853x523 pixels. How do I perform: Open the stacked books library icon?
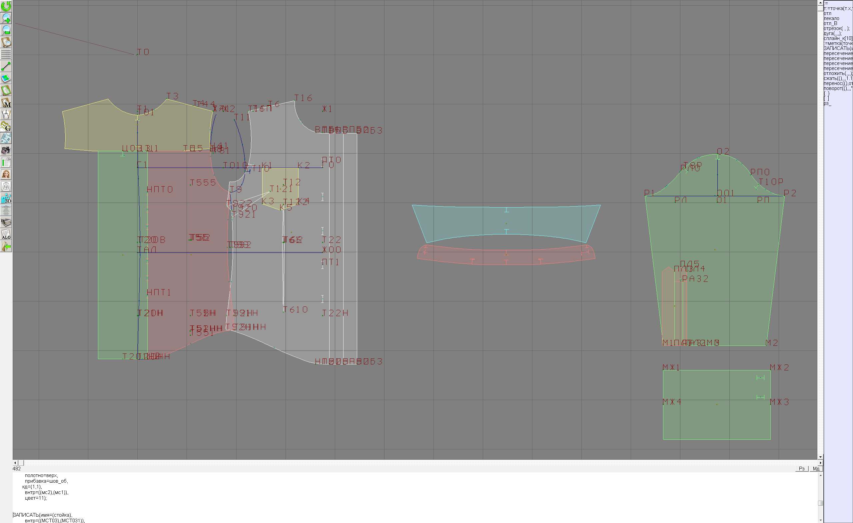6,222
